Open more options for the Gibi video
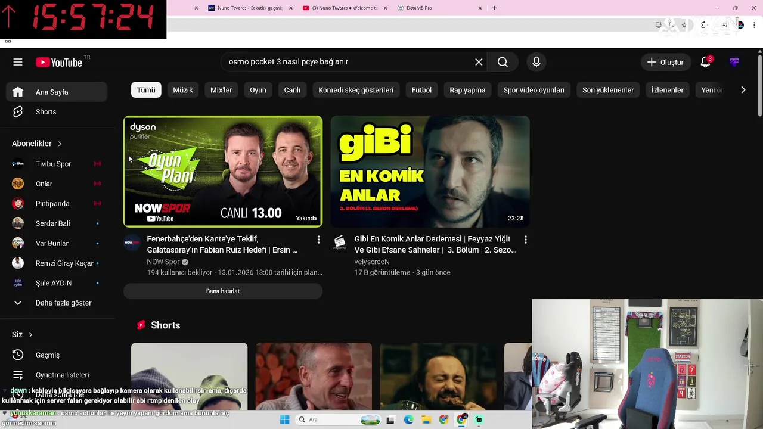This screenshot has height=429, width=763. pyautogui.click(x=525, y=240)
